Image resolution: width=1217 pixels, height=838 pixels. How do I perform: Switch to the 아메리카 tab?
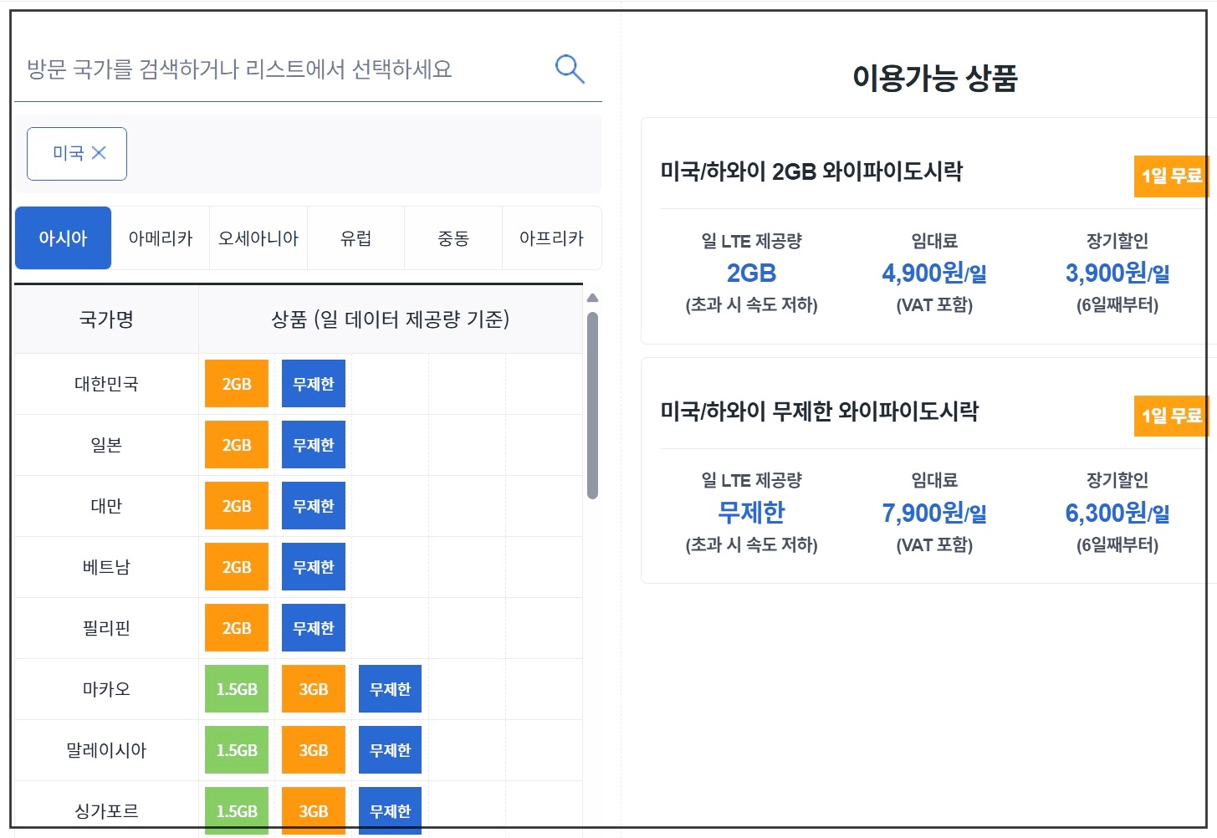coord(160,238)
